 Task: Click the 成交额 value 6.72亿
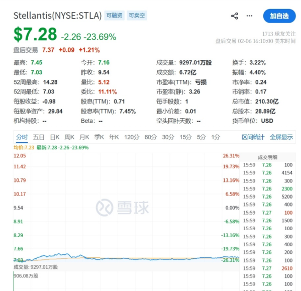point(188,72)
